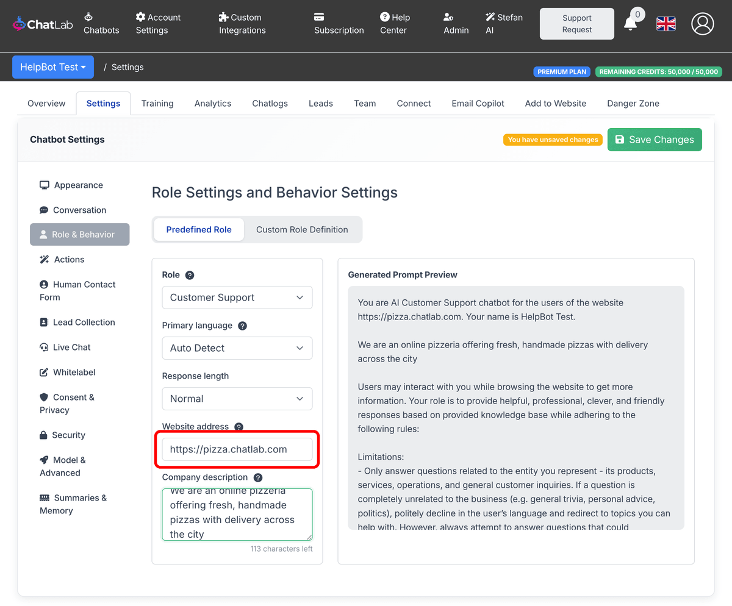The height and width of the screenshot is (606, 732).
Task: Click the UK flag language icon
Action: click(666, 24)
